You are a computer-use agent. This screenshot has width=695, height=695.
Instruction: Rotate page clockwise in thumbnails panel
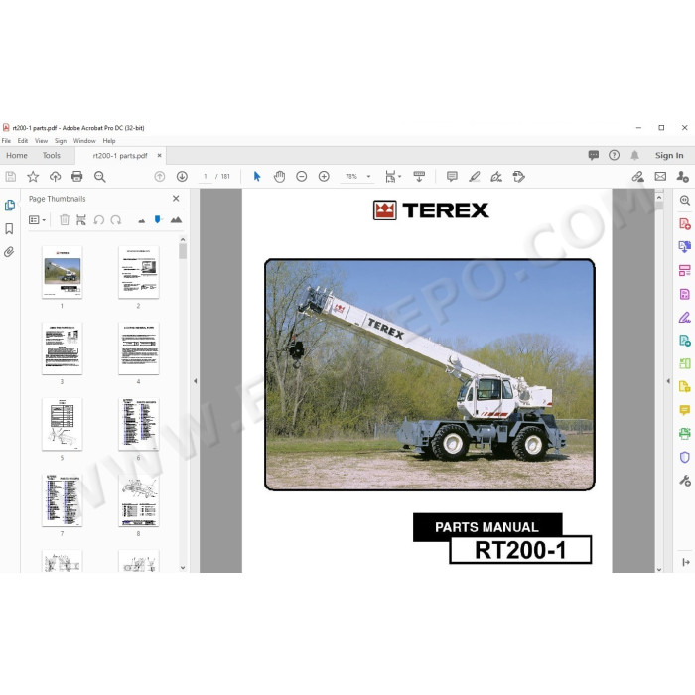coord(116,219)
